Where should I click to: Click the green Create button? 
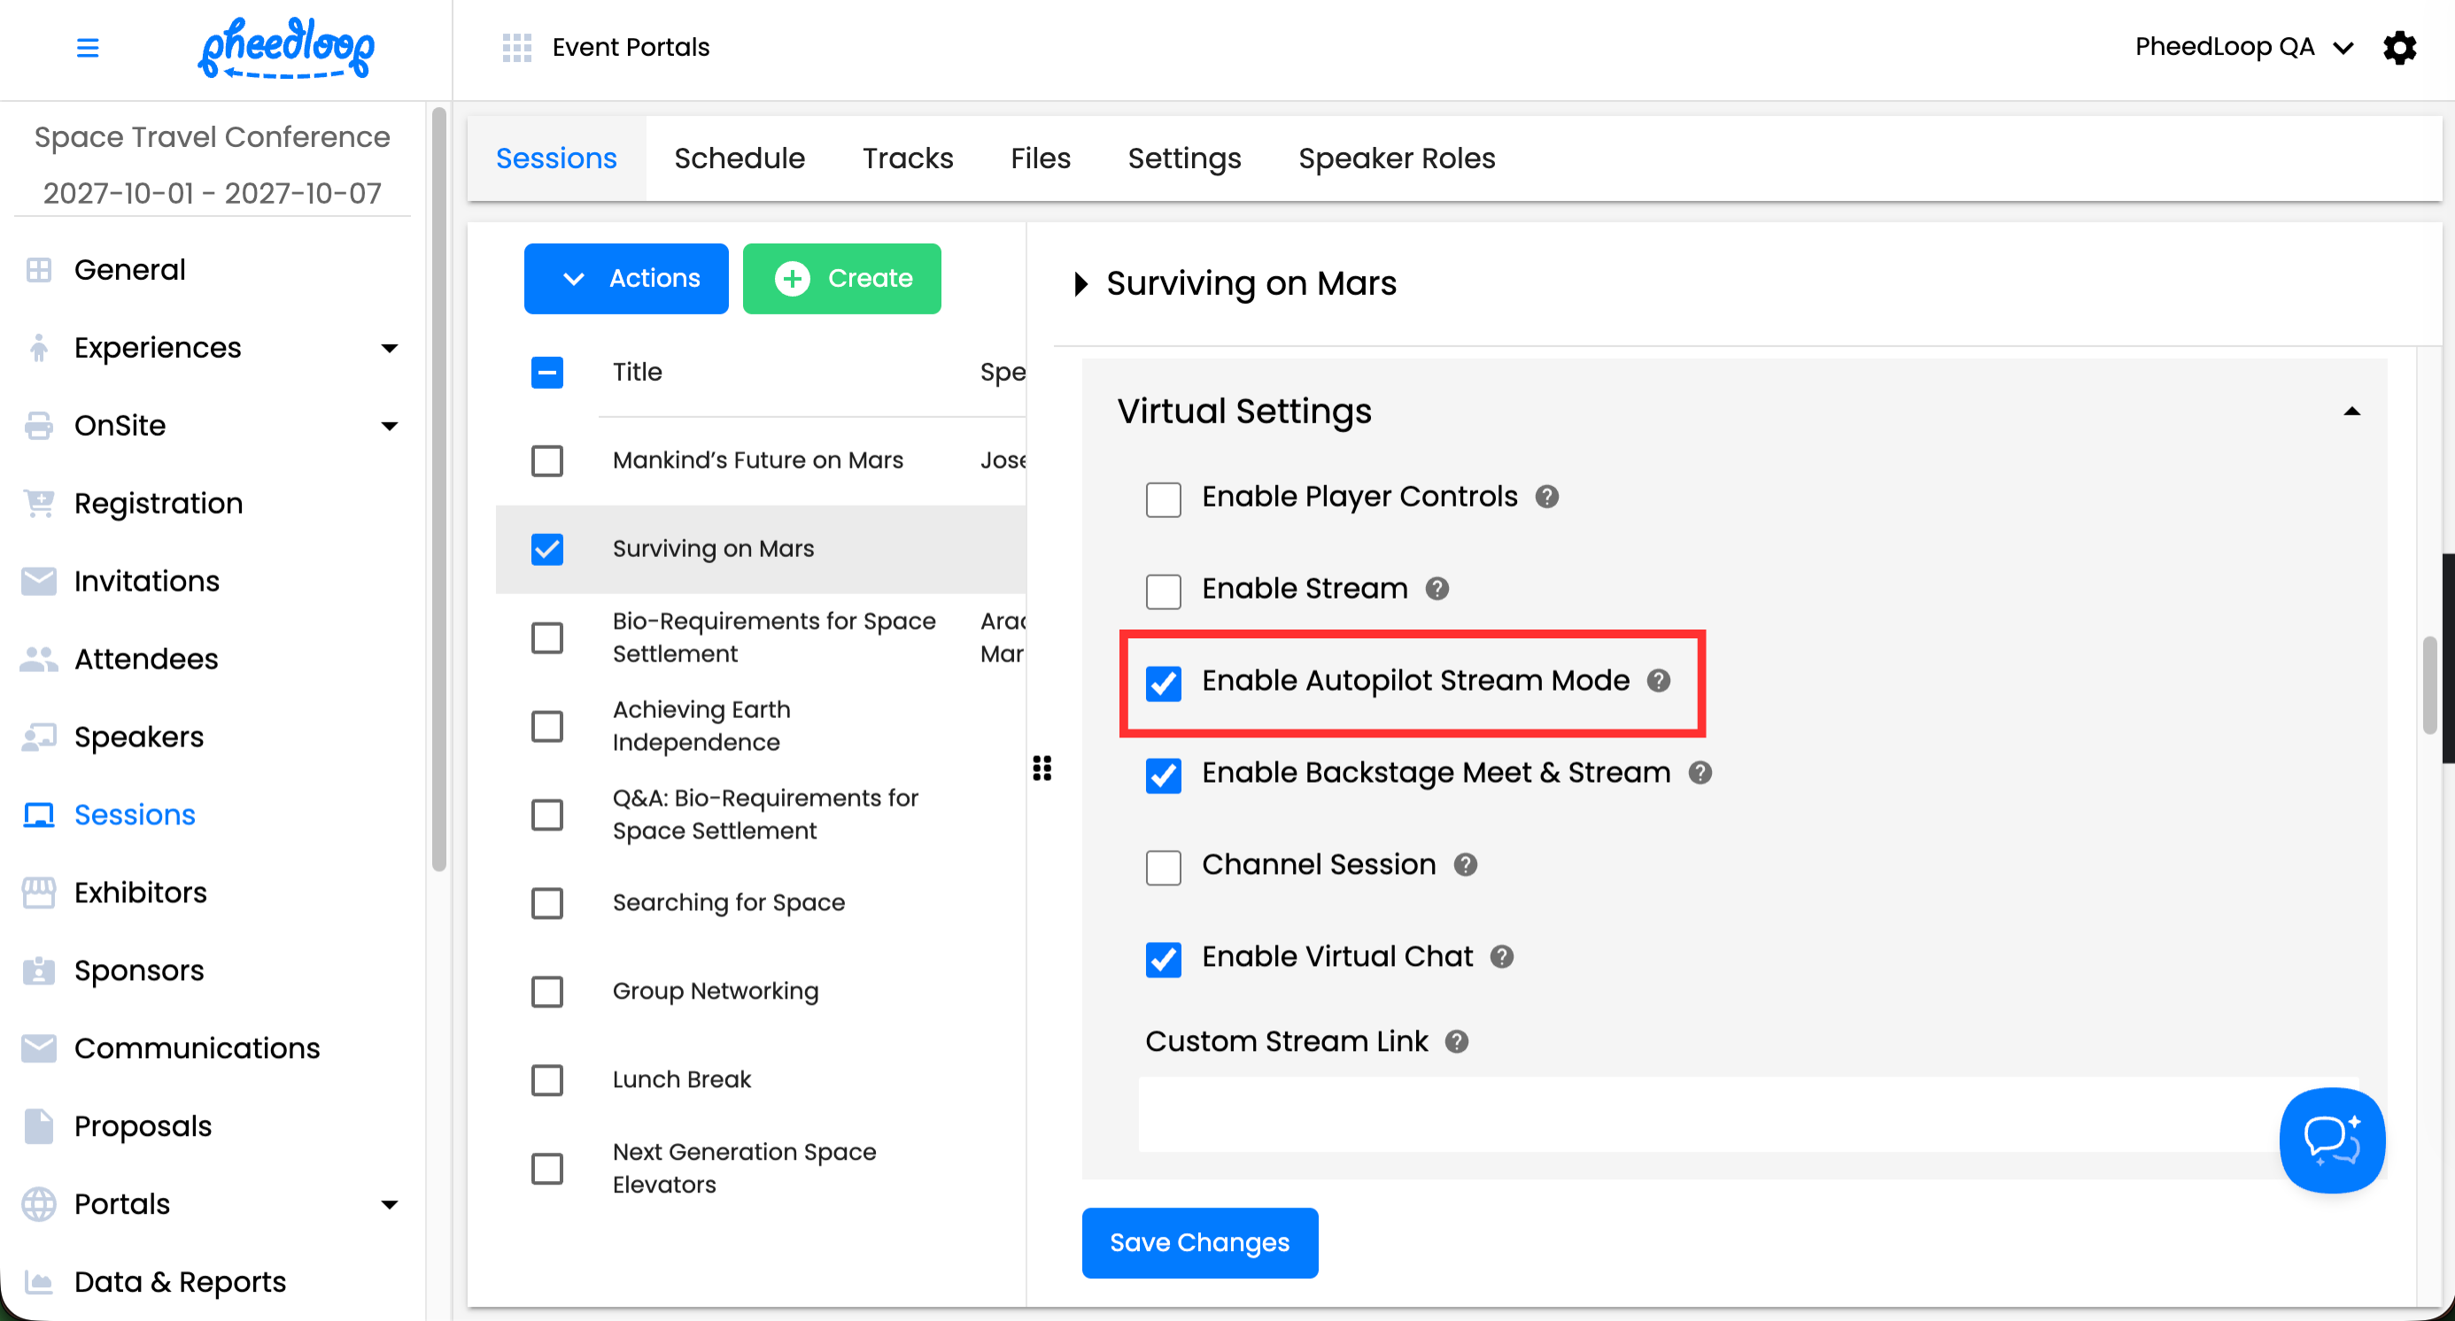pyautogui.click(x=841, y=278)
